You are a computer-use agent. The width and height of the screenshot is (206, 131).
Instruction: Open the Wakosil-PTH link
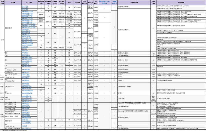coord(25,103)
